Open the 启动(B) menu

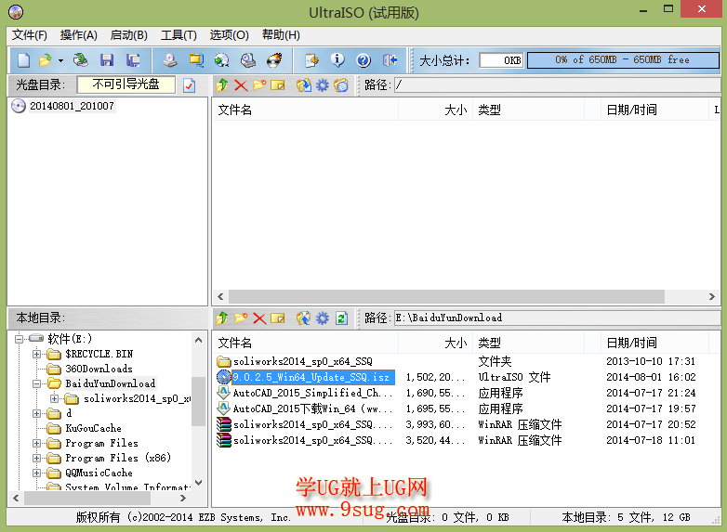pos(129,35)
